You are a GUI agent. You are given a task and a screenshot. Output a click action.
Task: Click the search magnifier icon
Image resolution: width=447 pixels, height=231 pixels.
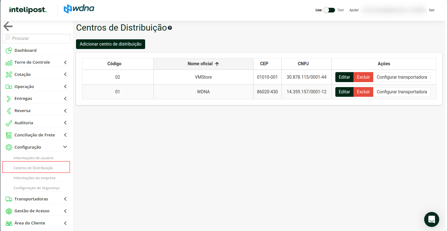pos(7,38)
